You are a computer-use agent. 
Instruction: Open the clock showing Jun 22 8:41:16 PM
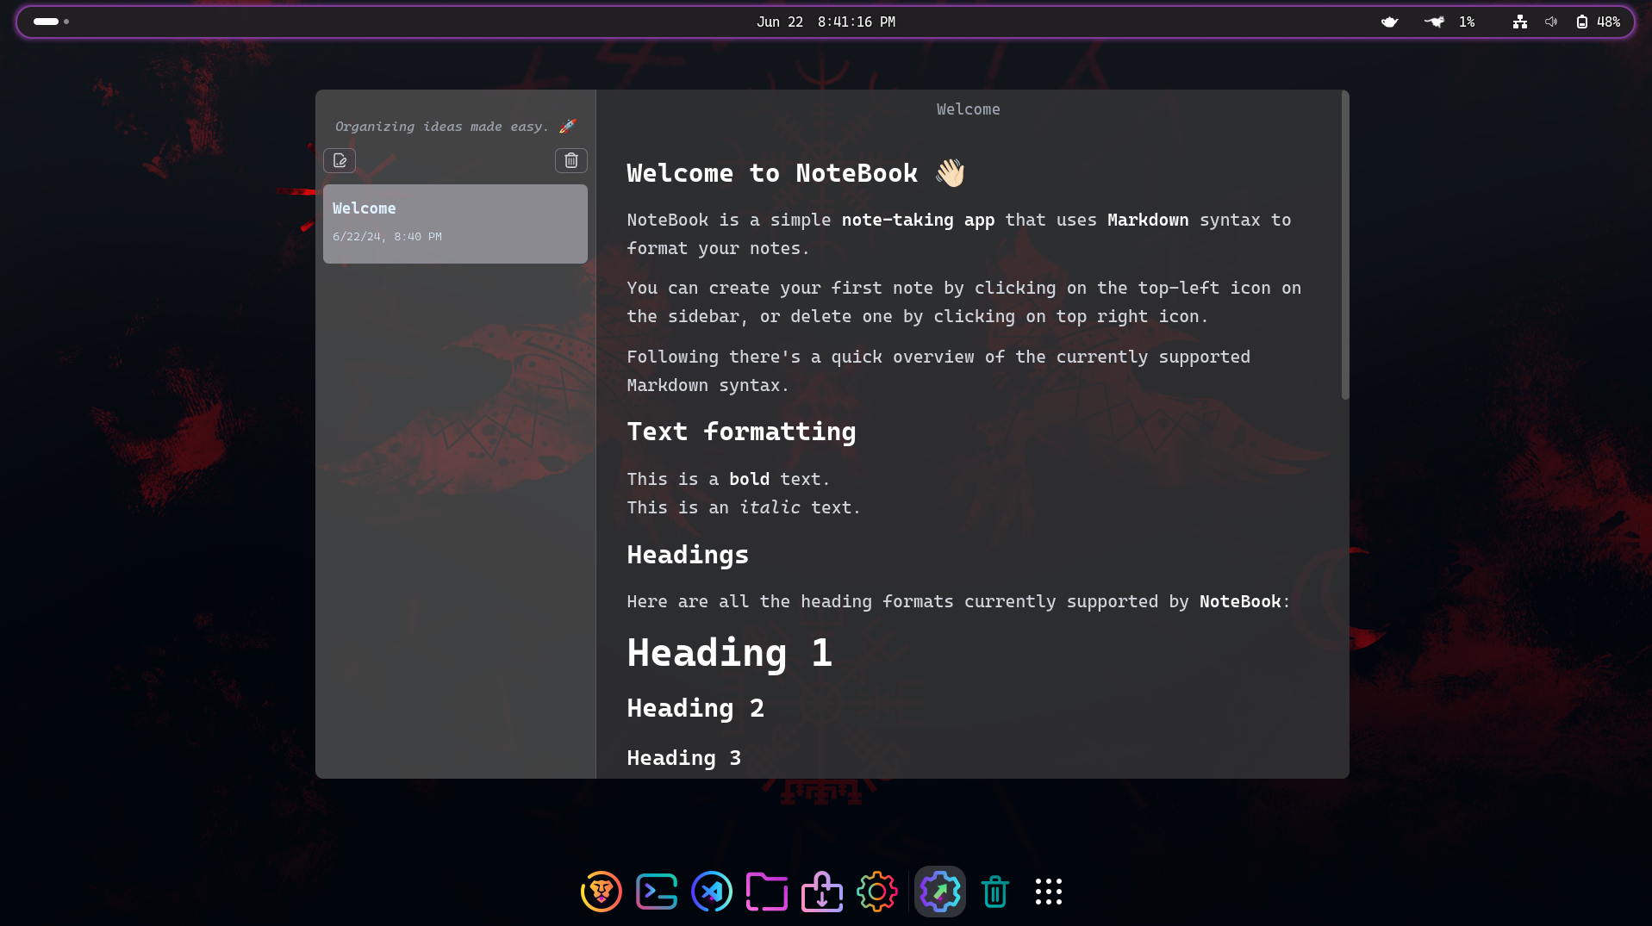coord(826,22)
